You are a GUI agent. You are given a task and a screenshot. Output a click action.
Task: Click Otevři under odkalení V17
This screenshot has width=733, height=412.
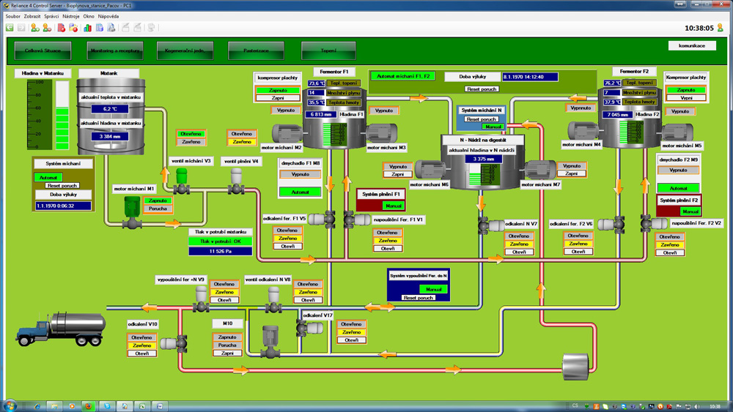pos(351,340)
